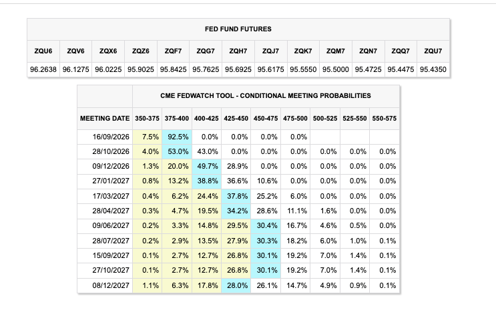Image resolution: width=496 pixels, height=314 pixels.
Task: Select the ZQU6 contract header
Action: point(43,51)
